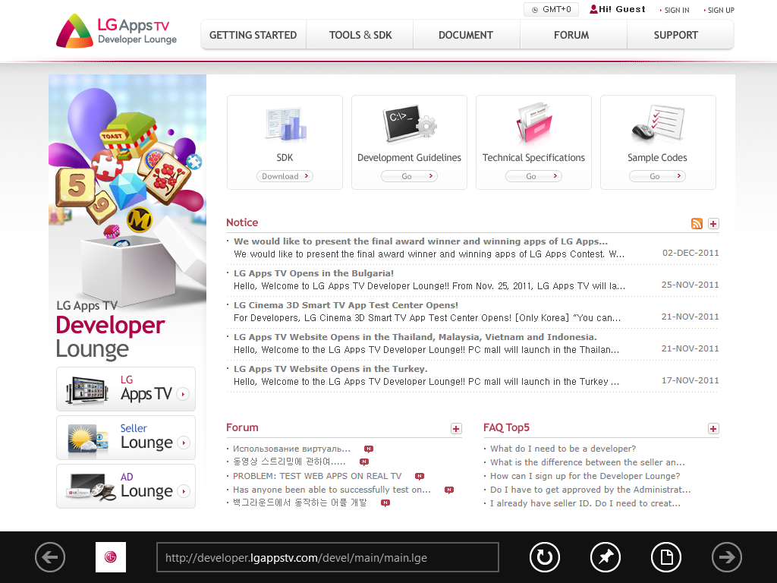The image size is (777, 583).
Task: Reload the page with the refresh icon
Action: pyautogui.click(x=545, y=557)
